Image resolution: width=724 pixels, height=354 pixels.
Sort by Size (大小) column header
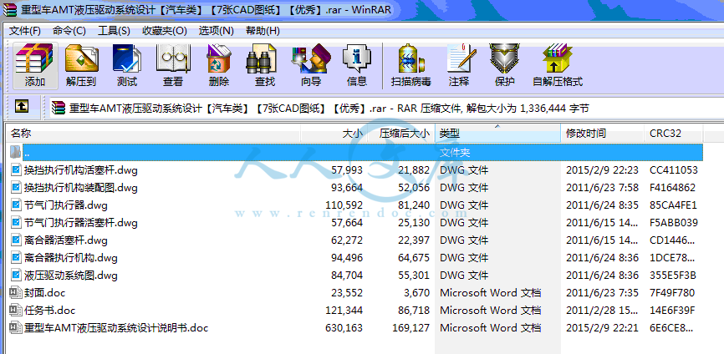334,134
